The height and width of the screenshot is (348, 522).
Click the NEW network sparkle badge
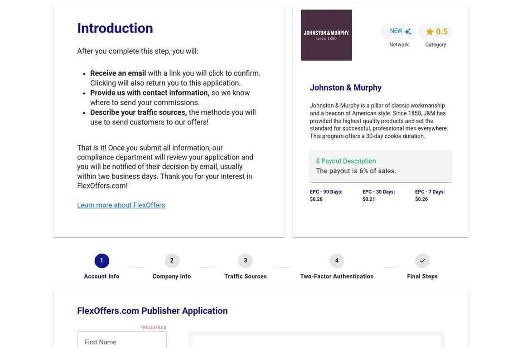pos(398,31)
